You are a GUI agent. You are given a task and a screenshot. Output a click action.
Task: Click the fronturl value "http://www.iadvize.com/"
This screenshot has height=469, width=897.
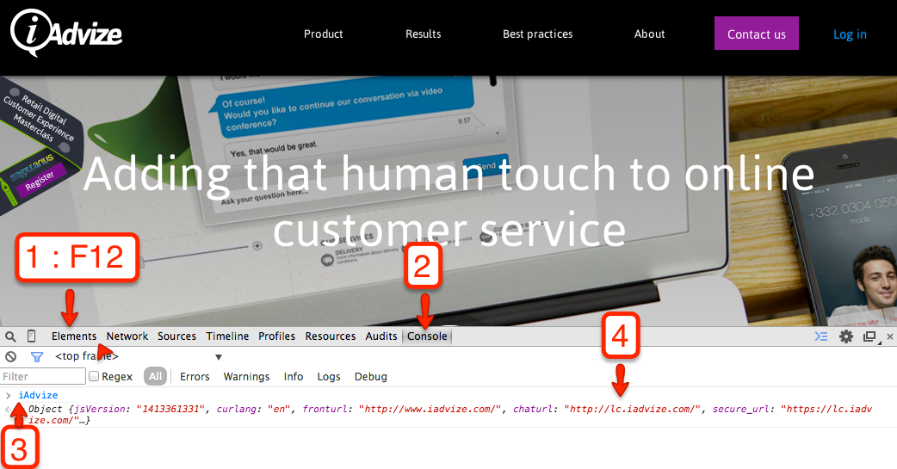click(430, 409)
